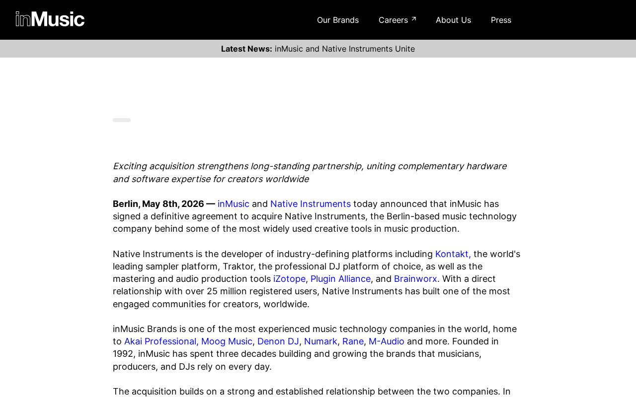Open the Akai Professional link
Image resolution: width=636 pixels, height=397 pixels.
(x=161, y=341)
